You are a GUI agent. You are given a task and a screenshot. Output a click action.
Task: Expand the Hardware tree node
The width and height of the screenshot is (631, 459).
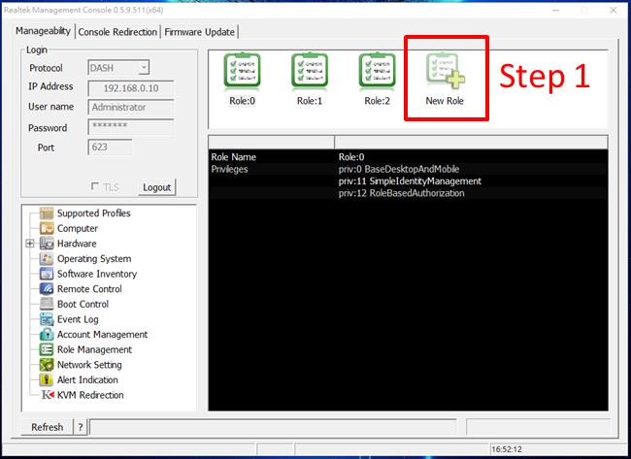30,244
